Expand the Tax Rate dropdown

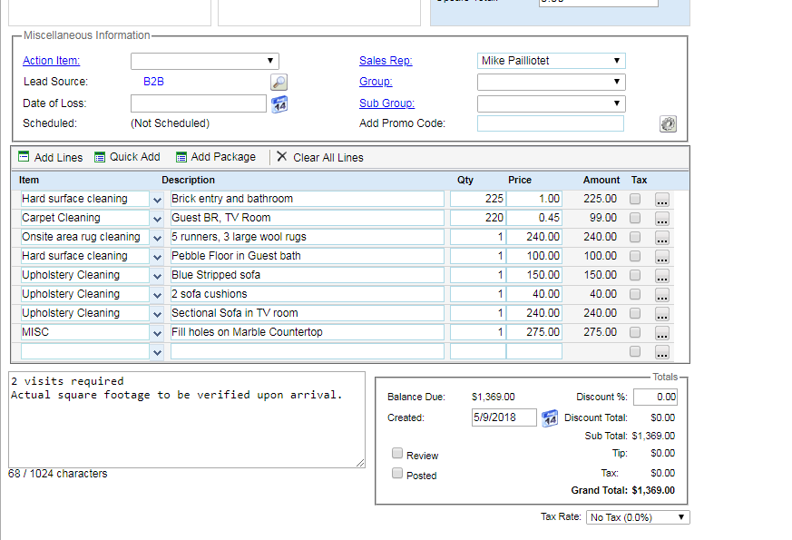[x=638, y=517]
